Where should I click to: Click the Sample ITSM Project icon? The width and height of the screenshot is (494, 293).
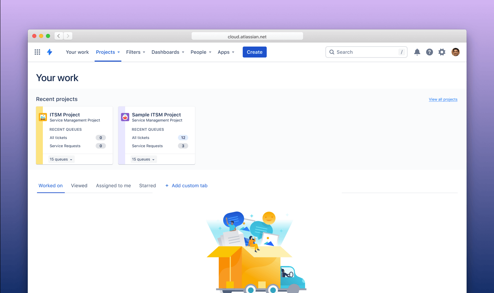[125, 117]
